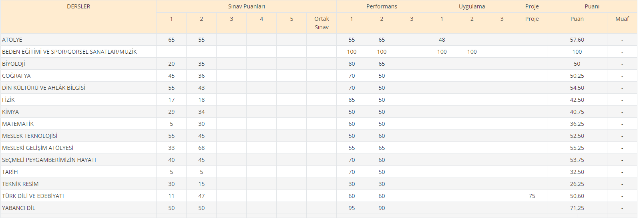The width and height of the screenshot is (641, 218).
Task: Click the Proje score 75 cell
Action: [532, 196]
